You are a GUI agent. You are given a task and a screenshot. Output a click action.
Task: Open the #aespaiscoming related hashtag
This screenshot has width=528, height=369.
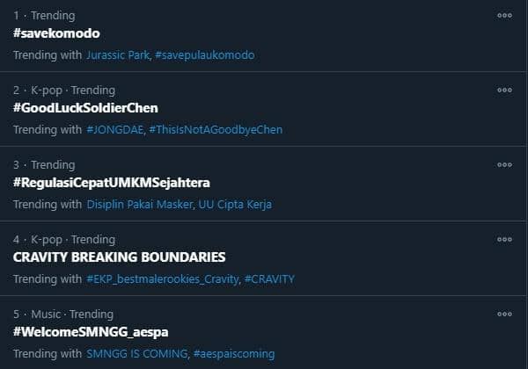tap(234, 354)
